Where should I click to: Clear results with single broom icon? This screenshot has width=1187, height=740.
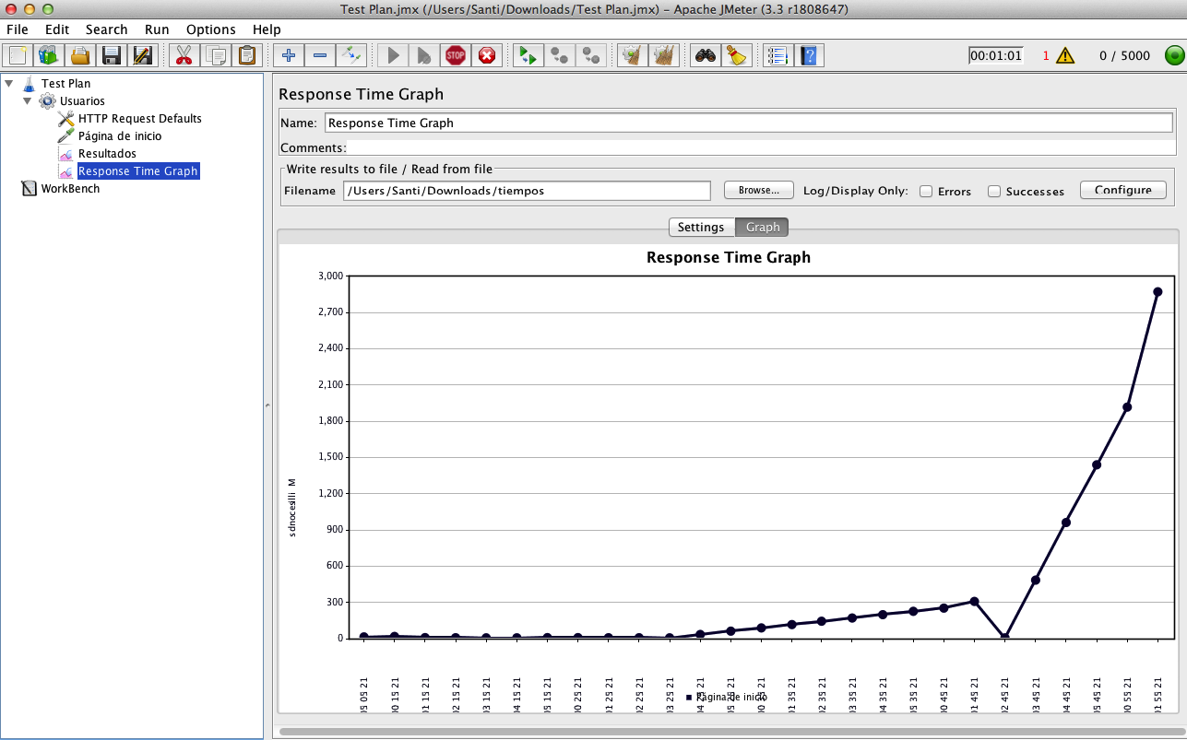(632, 55)
